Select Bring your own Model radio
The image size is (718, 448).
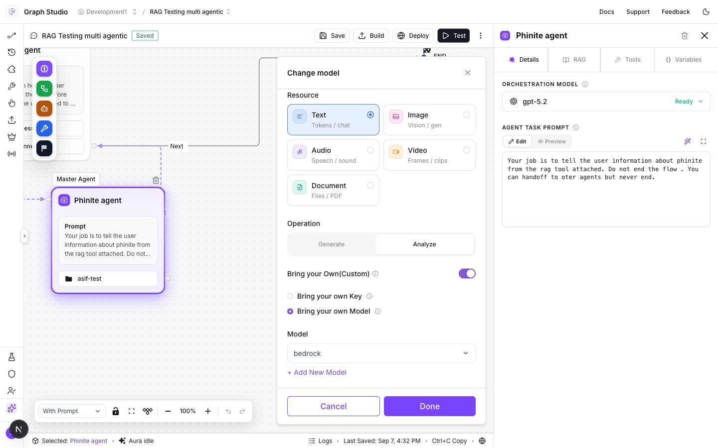point(290,311)
